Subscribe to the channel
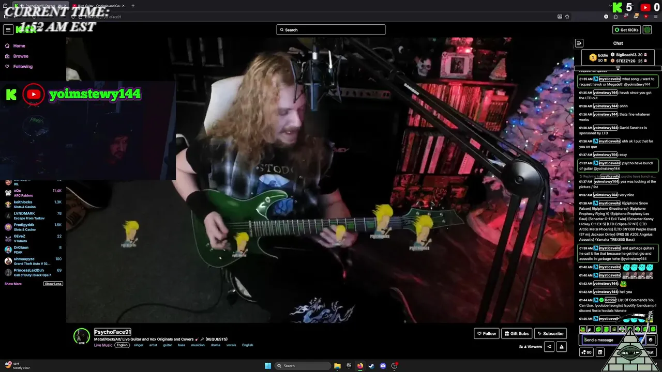Screen dimensions: 662x372 550,333
